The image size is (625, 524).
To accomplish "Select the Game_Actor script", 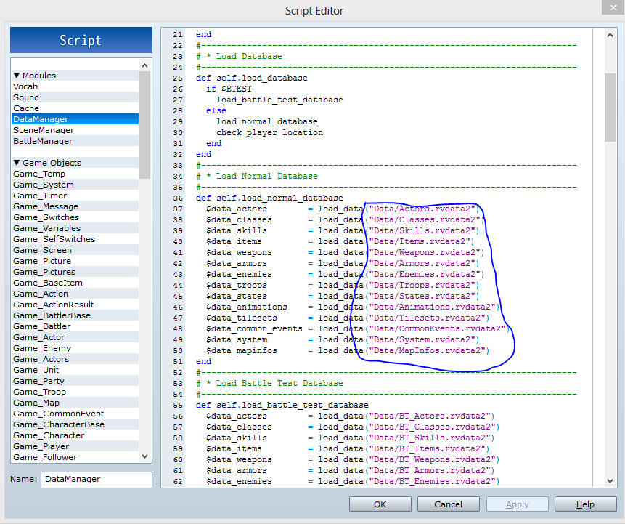I will (x=75, y=337).
